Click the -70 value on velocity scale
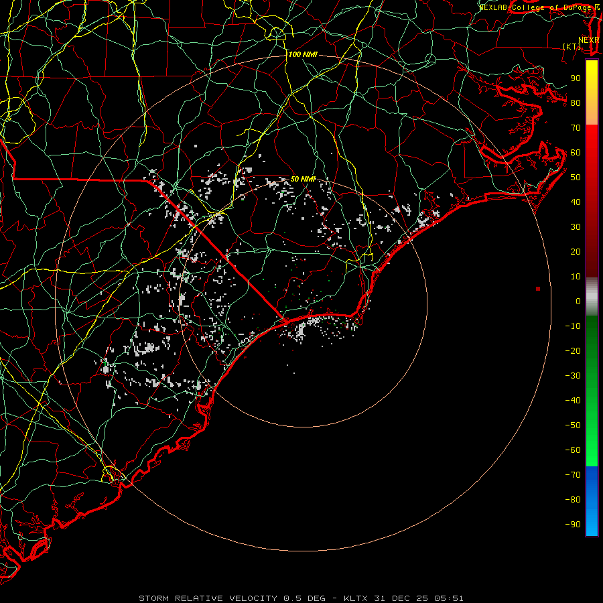 point(573,475)
